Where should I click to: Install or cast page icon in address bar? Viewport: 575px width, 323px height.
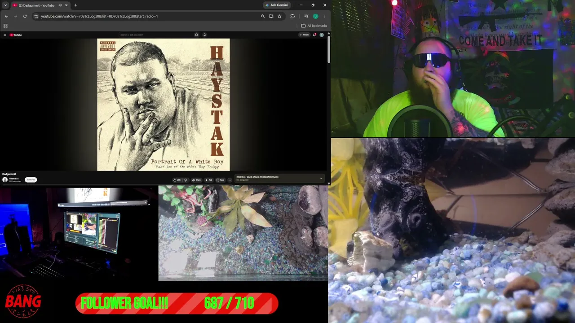pos(271,16)
